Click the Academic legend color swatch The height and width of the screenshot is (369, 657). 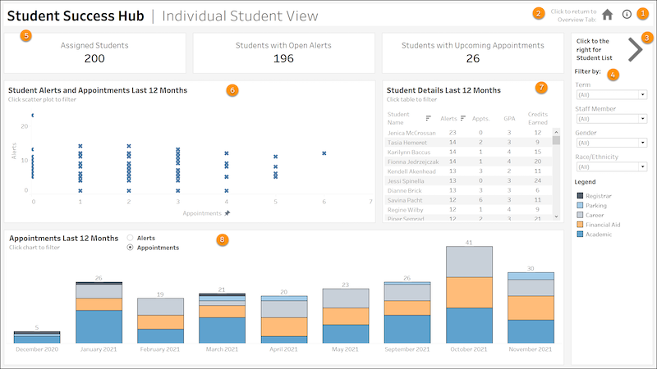(x=580, y=234)
